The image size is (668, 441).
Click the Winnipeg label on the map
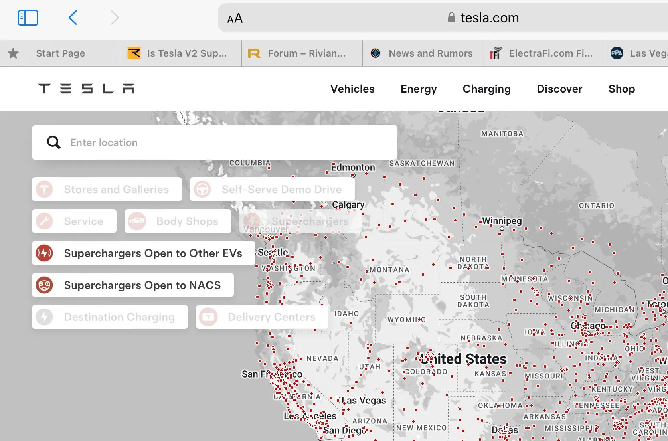click(502, 221)
